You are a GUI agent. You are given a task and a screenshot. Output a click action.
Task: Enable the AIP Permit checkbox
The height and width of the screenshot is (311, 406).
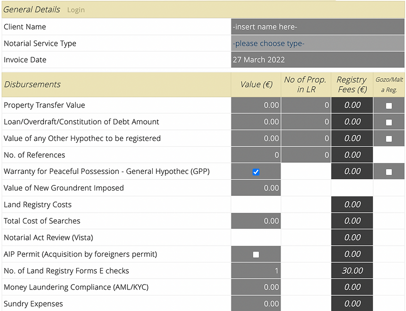pyautogui.click(x=256, y=255)
